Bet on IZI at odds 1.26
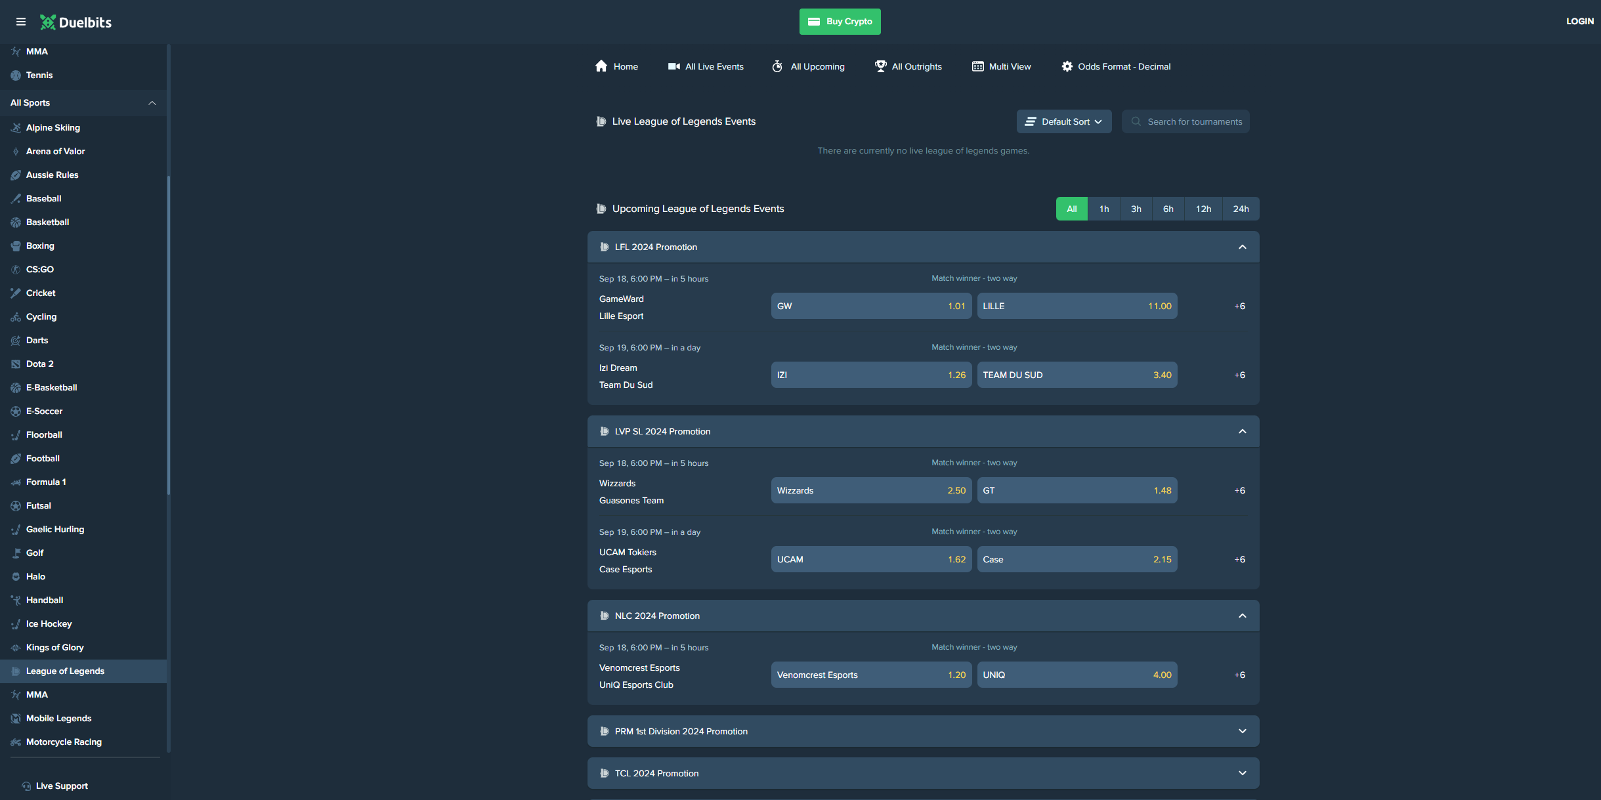1601x800 pixels. pos(871,375)
